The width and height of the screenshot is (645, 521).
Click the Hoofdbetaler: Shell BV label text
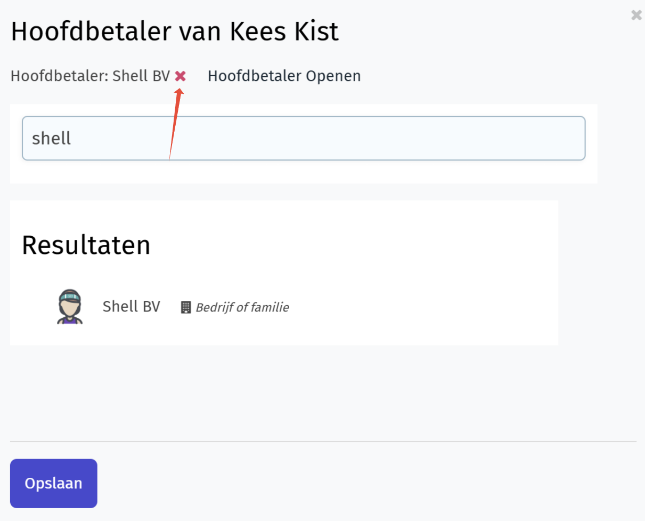coord(90,76)
